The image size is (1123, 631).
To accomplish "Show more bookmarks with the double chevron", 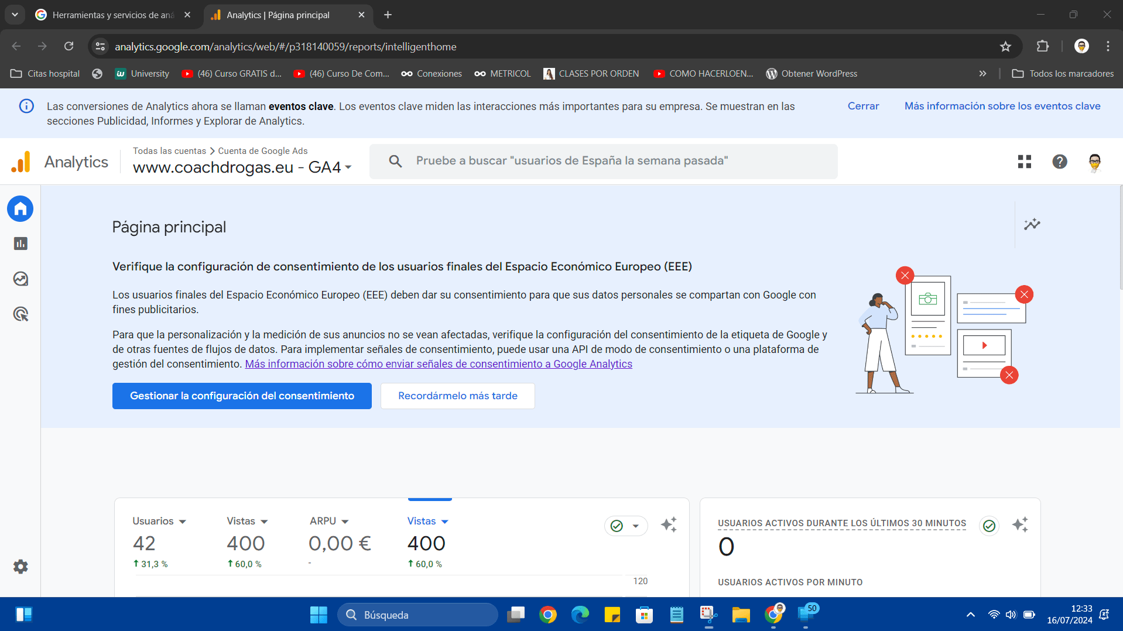I will click(982, 74).
